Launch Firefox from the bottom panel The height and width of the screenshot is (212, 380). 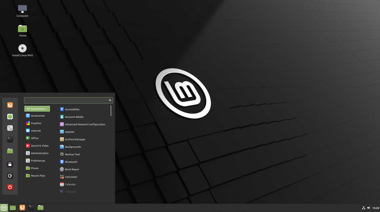(x=22, y=208)
